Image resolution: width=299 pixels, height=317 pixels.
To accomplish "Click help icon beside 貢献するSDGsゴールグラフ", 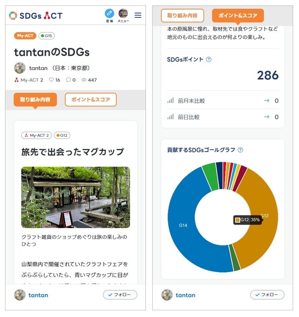I will coord(240,150).
